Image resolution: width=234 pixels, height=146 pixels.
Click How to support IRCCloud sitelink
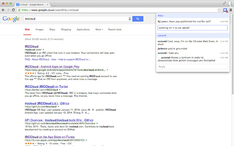point(75,59)
